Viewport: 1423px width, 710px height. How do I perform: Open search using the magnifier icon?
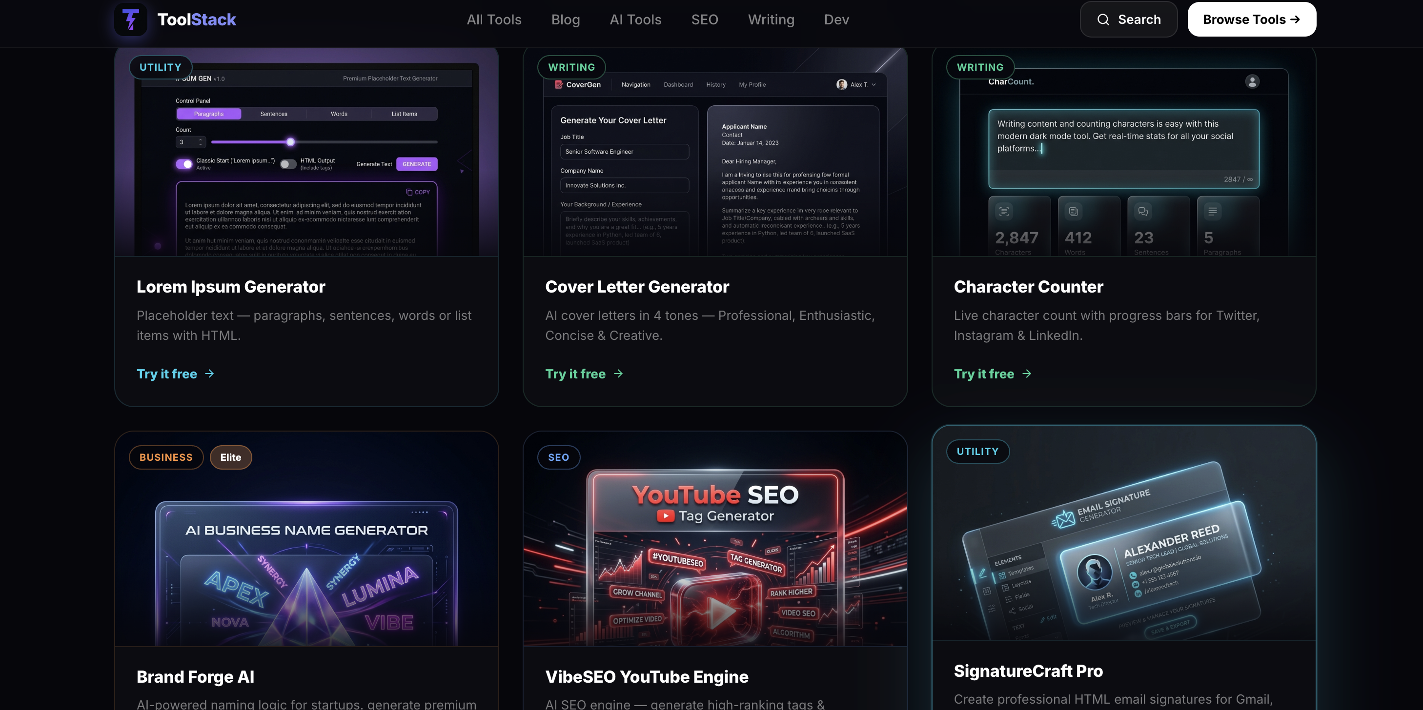coord(1103,20)
